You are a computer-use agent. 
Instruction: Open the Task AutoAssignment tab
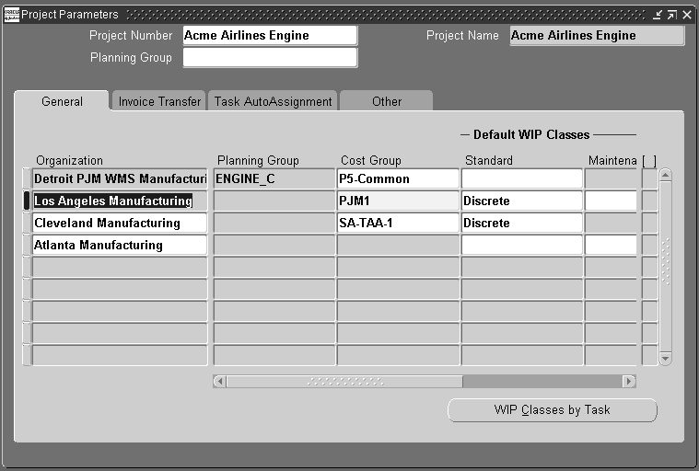(273, 101)
